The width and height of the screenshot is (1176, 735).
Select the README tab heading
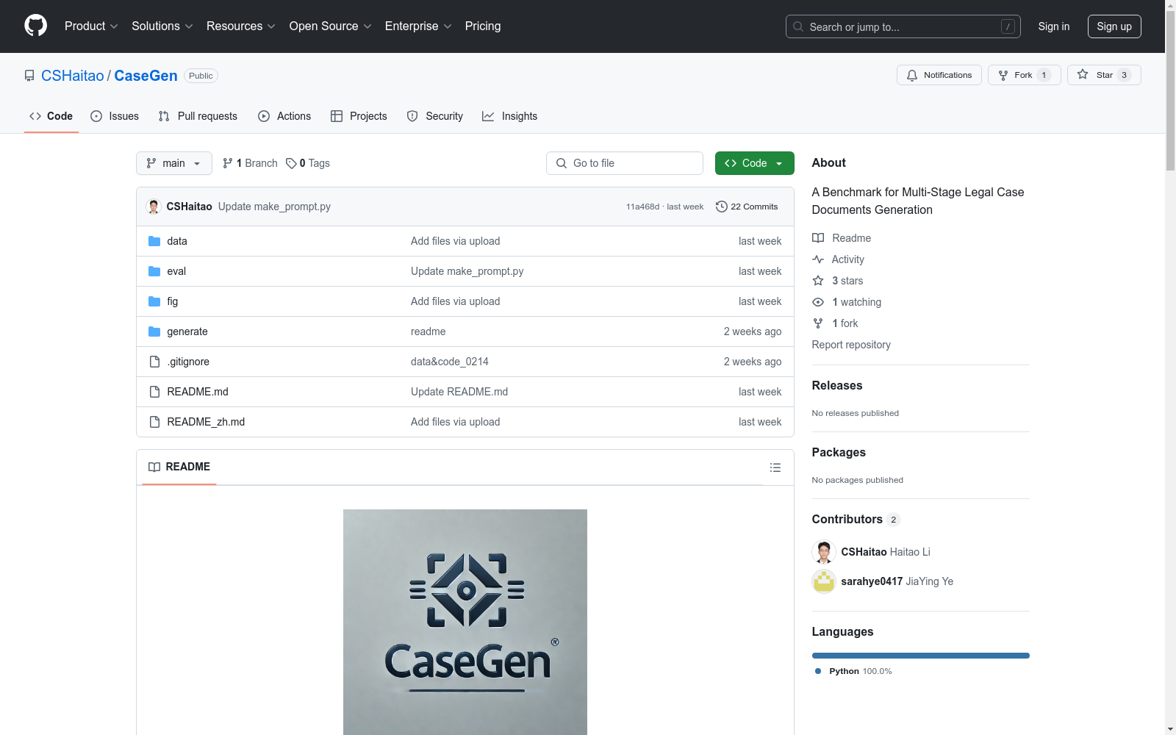pyautogui.click(x=179, y=467)
